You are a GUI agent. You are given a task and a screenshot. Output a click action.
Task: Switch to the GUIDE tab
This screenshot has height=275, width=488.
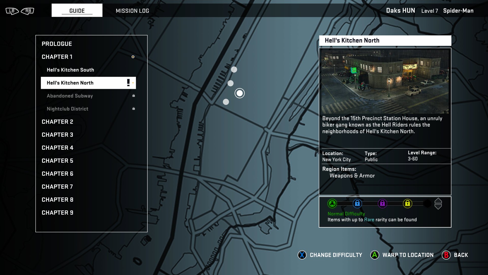point(77,10)
